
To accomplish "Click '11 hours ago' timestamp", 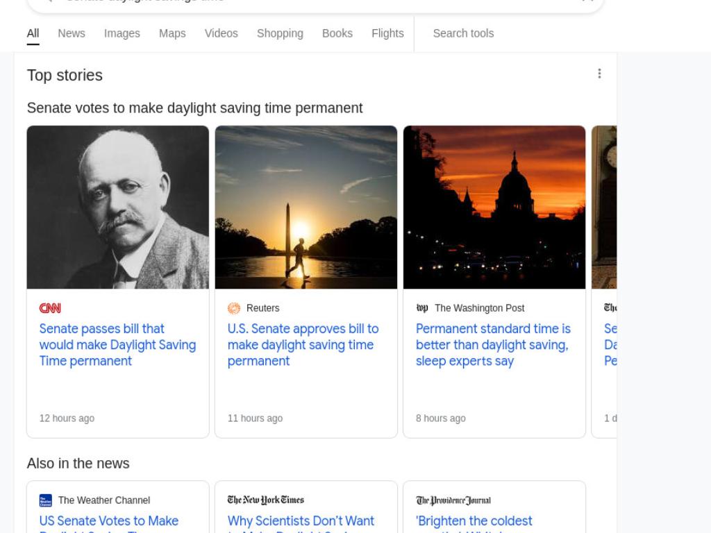I will pos(255,418).
